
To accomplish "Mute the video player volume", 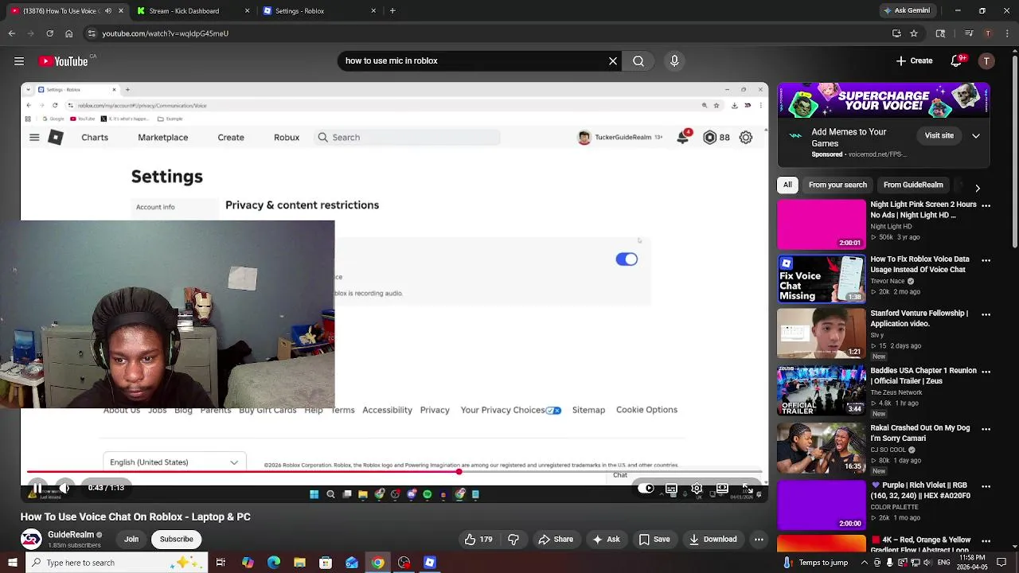I will click(x=65, y=488).
